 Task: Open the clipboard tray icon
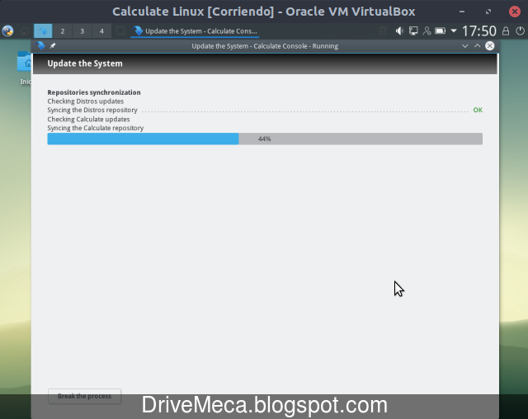coord(383,31)
